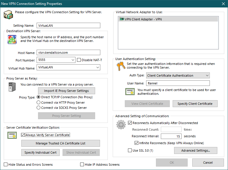Click the advanced communication gear icon
This screenshot has width=228, height=170.
click(121, 124)
